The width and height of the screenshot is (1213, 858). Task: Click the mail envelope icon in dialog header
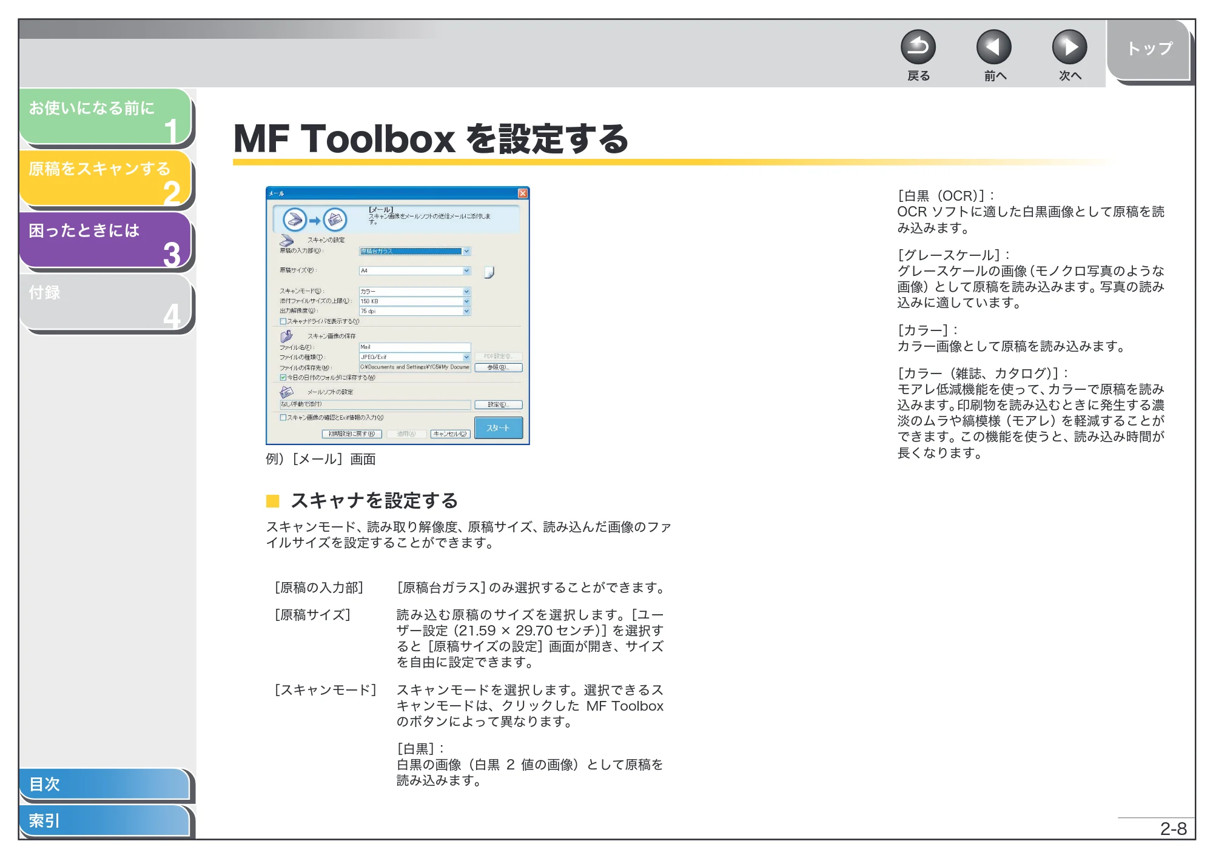335,220
